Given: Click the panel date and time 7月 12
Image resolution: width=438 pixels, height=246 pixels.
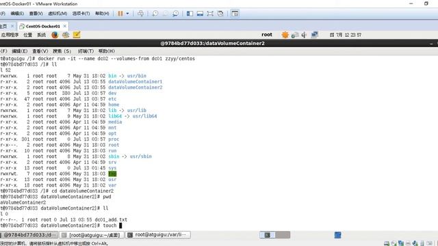Looking at the screenshot, I should click(x=346, y=35).
